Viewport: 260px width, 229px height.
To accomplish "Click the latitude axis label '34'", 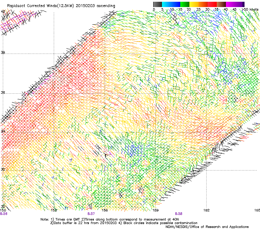I will click(x=3, y=131).
